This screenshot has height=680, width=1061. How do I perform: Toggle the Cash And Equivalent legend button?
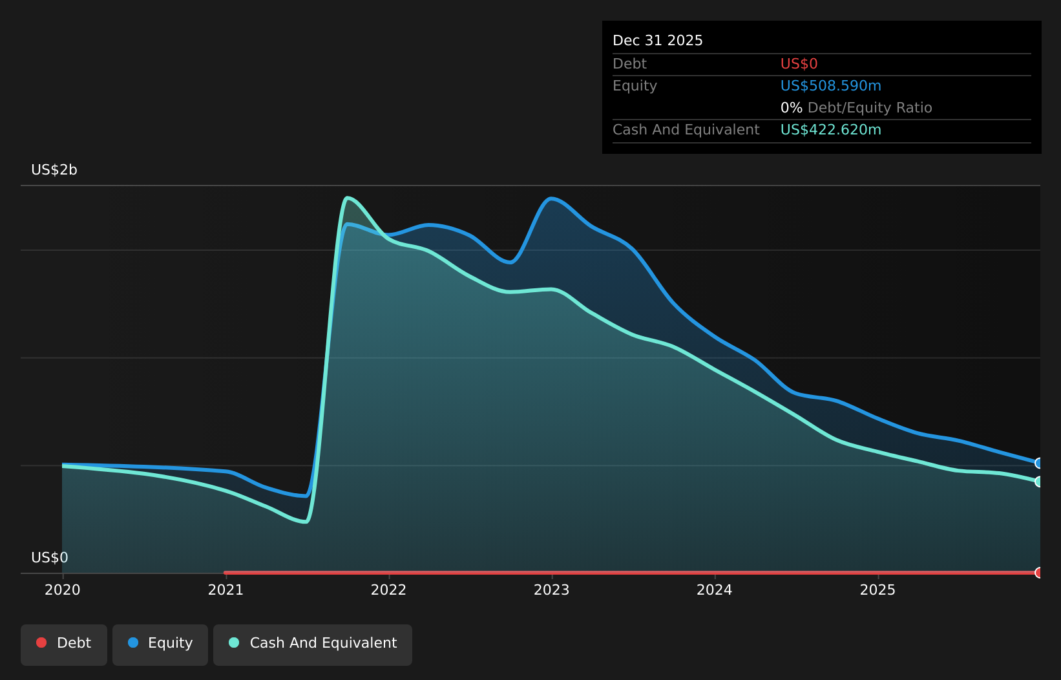click(313, 644)
